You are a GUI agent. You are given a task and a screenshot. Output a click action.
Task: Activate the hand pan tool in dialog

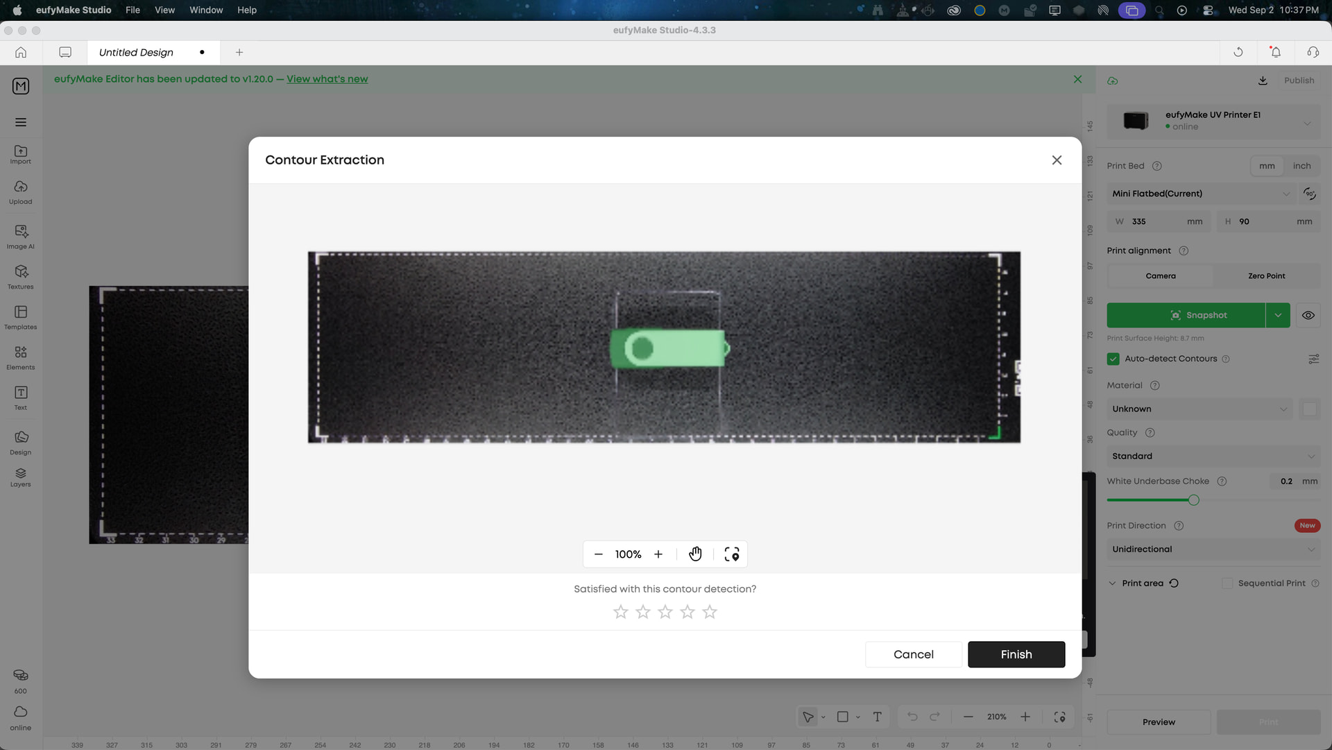[695, 554]
